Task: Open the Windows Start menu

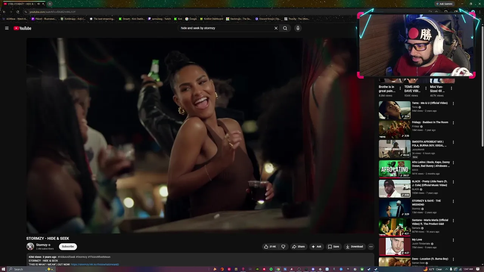Action: (4, 269)
